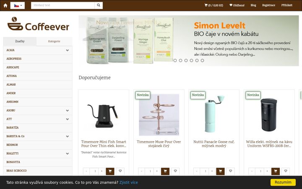Open Registrace link
The height and width of the screenshot is (189, 302).
pos(268,5)
